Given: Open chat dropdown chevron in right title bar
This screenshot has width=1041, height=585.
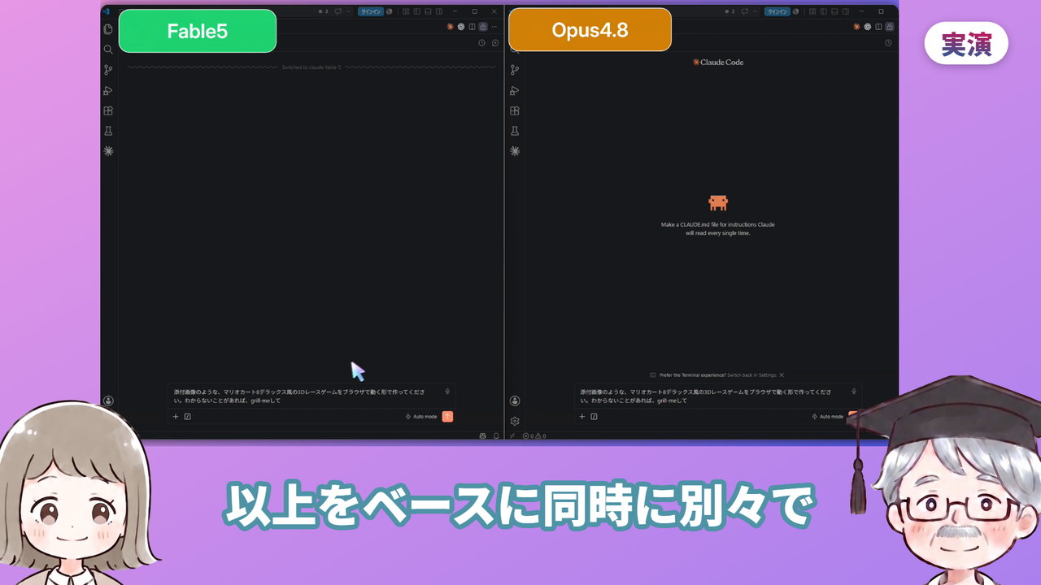Looking at the screenshot, I should point(755,11).
